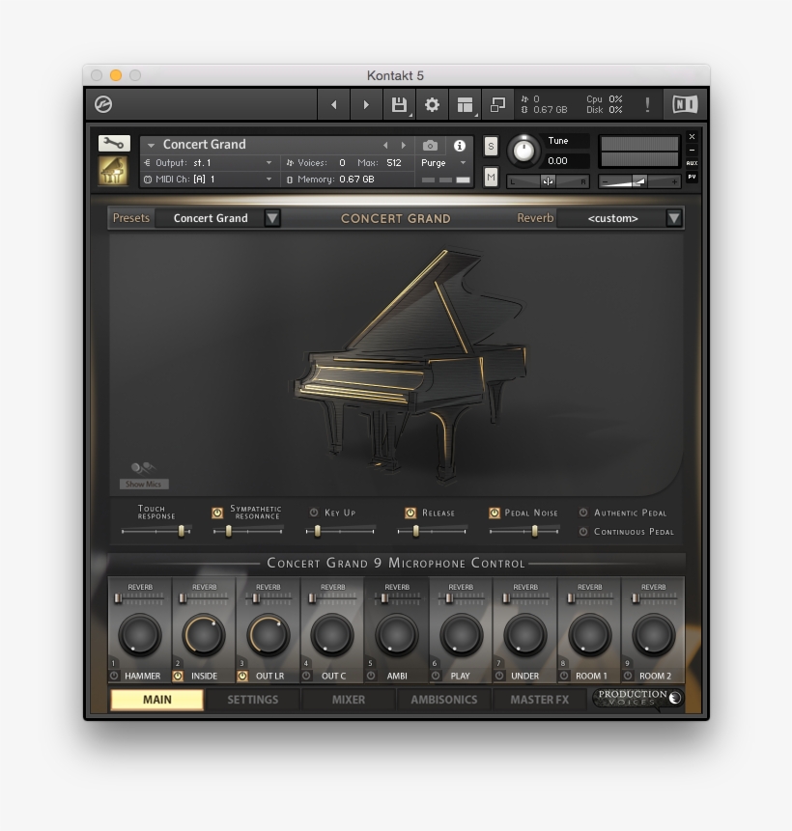Toggle minimized view icon in toolbar
Screen dimensions: 792x831
(x=497, y=105)
